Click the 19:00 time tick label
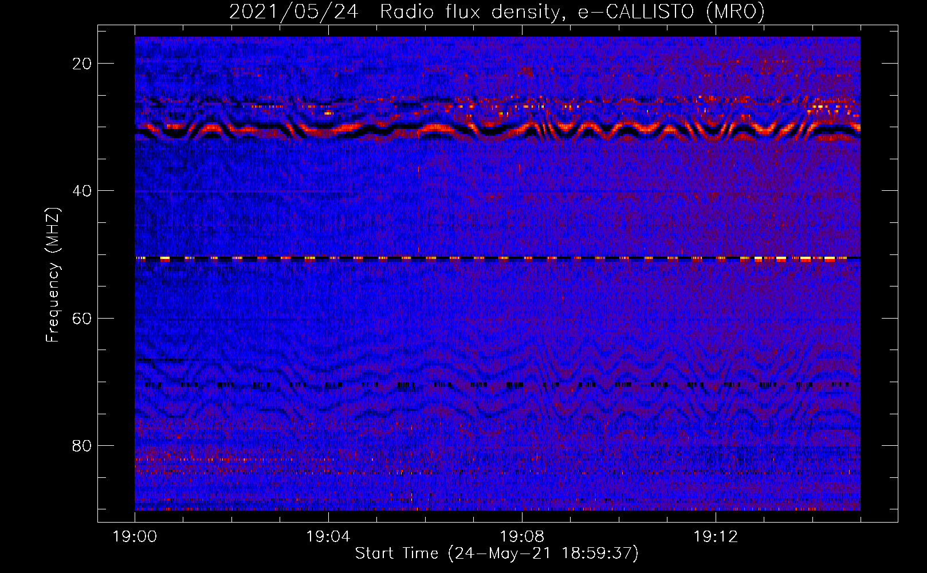 pyautogui.click(x=135, y=536)
